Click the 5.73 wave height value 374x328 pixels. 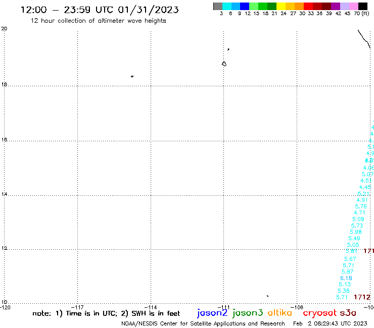(x=357, y=226)
